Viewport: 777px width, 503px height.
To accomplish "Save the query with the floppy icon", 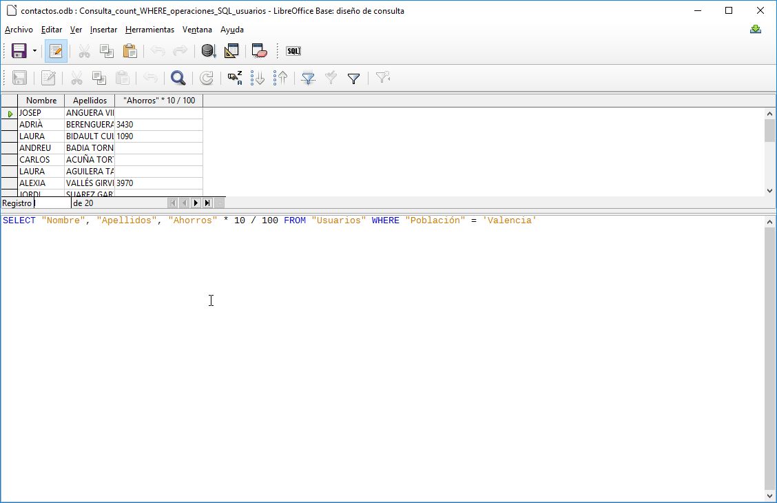I will 19,51.
